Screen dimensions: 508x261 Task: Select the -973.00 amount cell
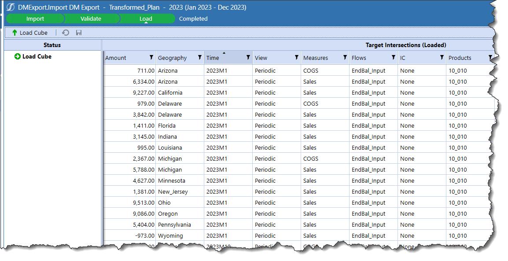(x=129, y=236)
